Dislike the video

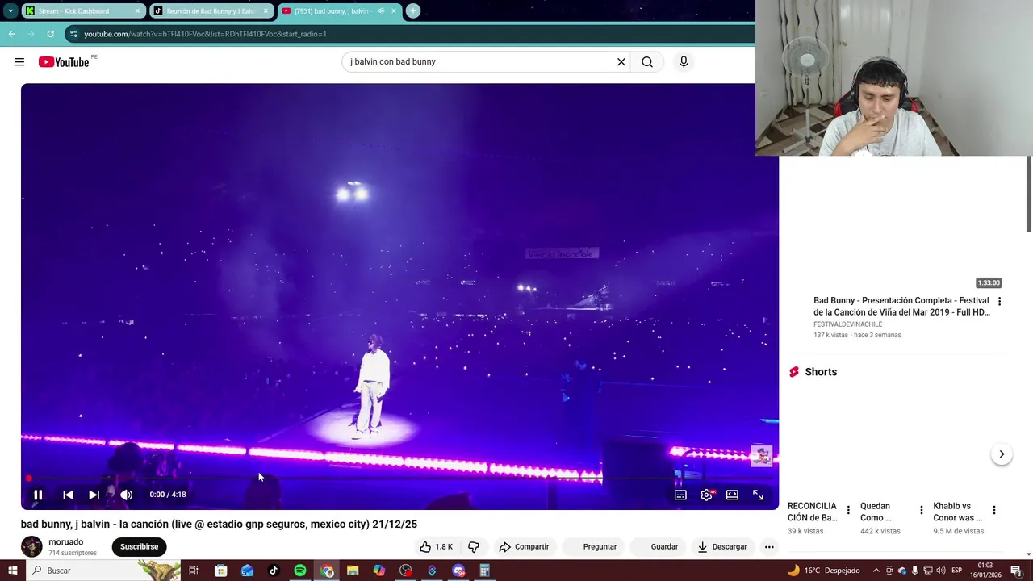coord(474,547)
